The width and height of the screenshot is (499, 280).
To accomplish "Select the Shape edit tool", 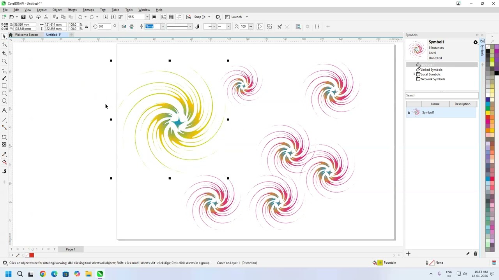I will tap(4, 44).
